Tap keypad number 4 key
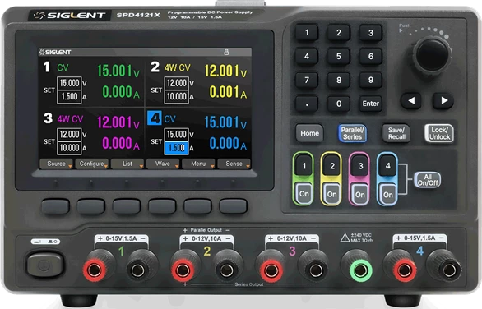 tap(307, 56)
